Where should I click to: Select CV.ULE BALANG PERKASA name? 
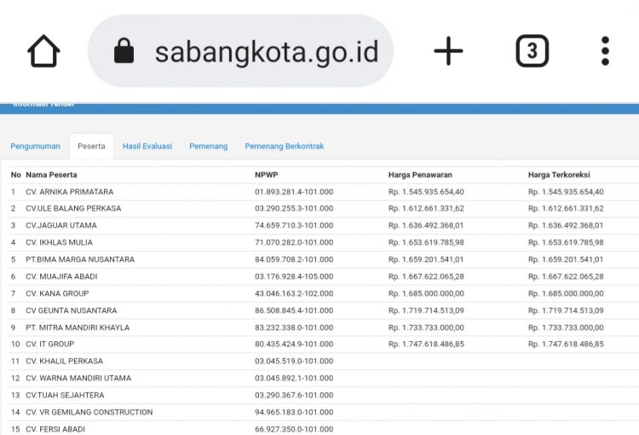click(73, 208)
